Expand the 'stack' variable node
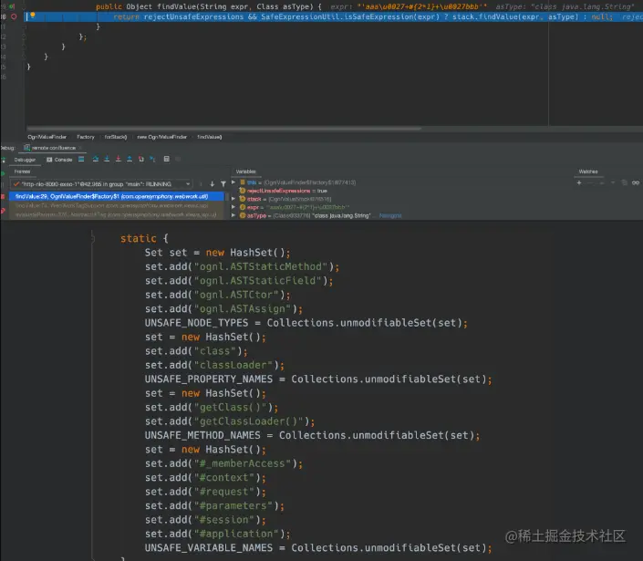 click(233, 199)
